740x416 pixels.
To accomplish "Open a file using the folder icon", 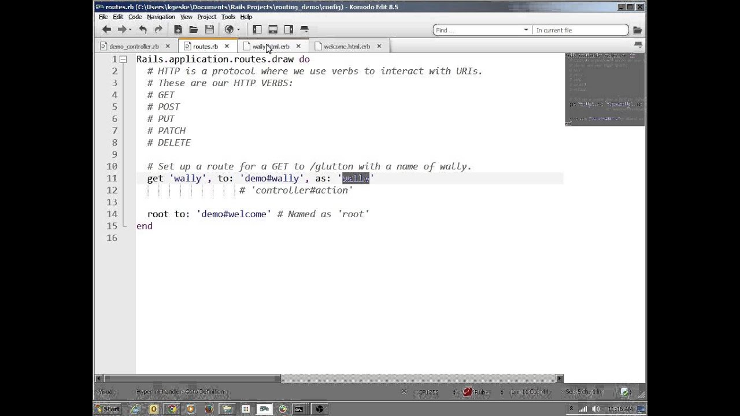I will tap(194, 29).
